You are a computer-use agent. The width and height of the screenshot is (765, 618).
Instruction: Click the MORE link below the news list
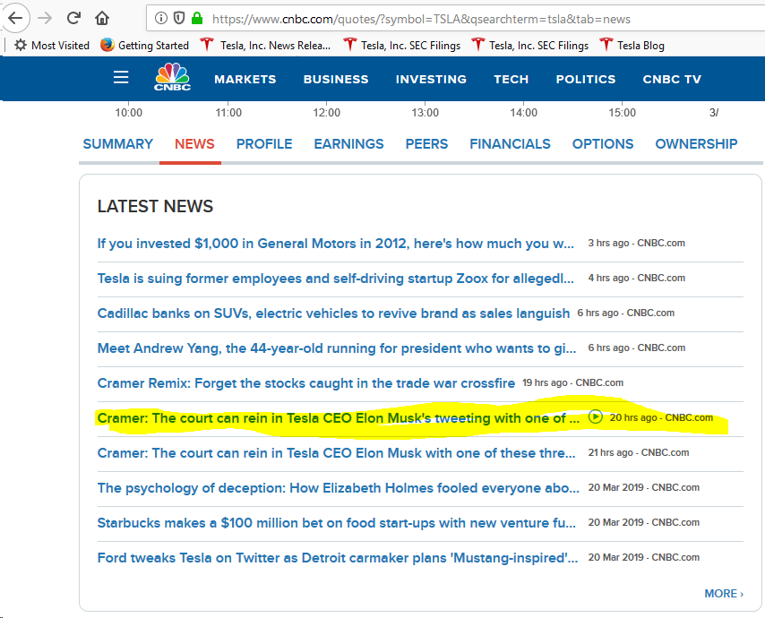[x=724, y=594]
